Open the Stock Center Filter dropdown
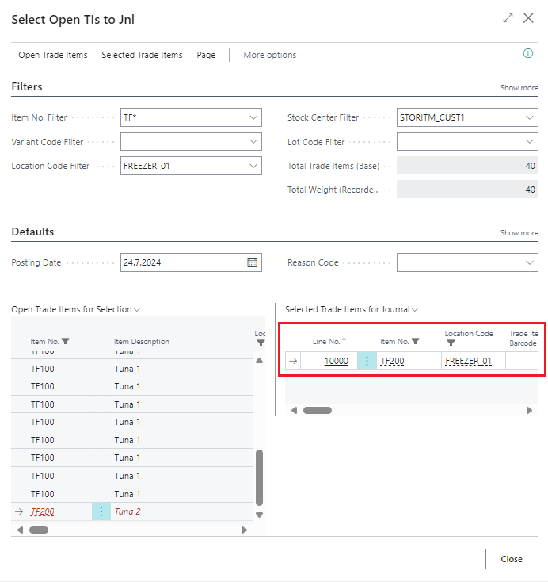This screenshot has width=548, height=582. click(530, 117)
